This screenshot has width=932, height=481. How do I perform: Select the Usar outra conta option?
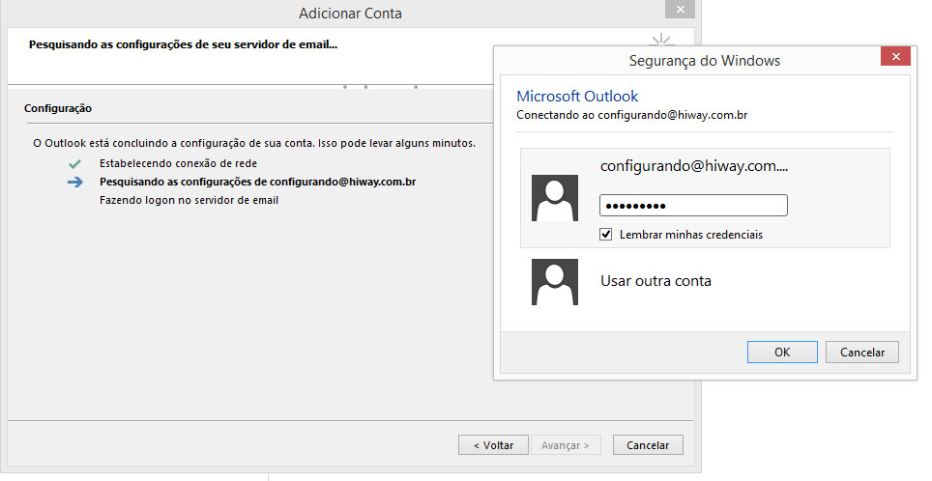tap(655, 281)
